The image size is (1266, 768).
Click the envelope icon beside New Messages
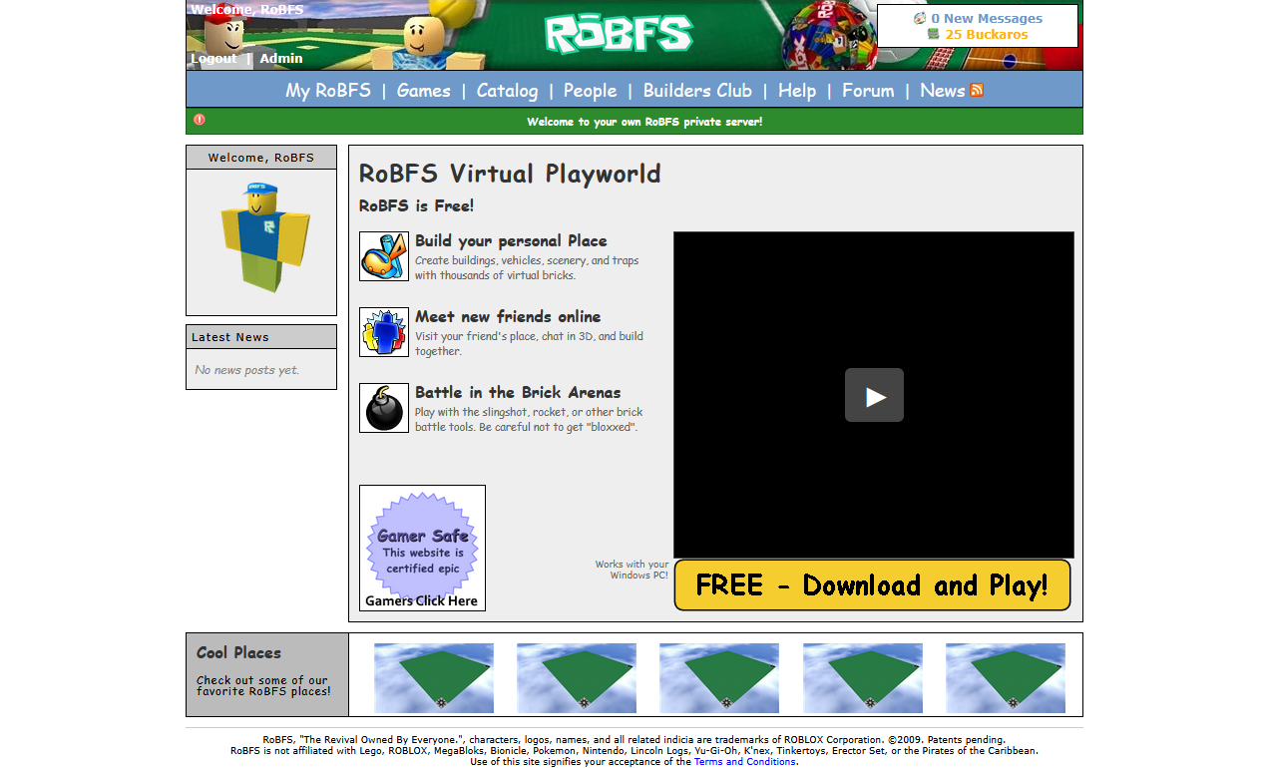click(x=918, y=18)
